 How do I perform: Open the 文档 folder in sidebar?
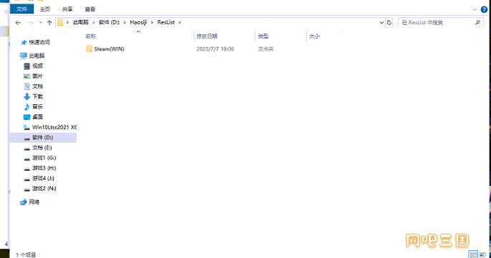pyautogui.click(x=37, y=86)
